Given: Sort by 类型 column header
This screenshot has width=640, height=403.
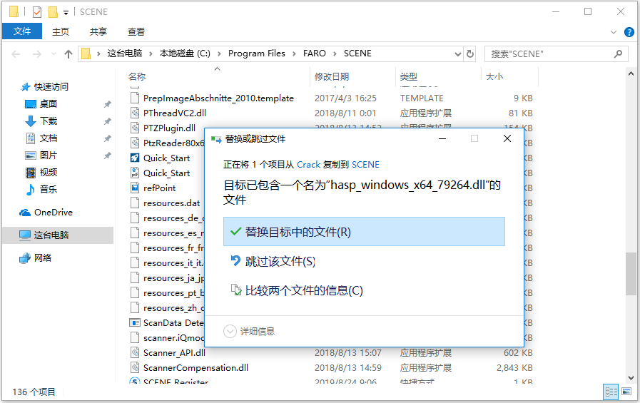Looking at the screenshot, I should [409, 76].
